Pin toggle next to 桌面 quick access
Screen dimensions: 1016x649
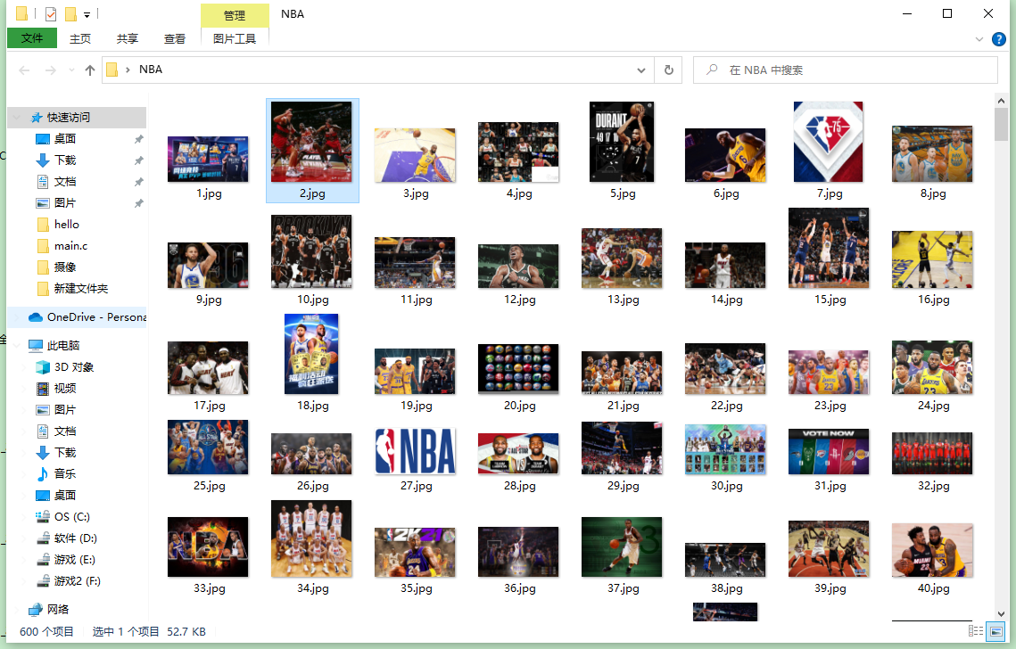click(138, 139)
